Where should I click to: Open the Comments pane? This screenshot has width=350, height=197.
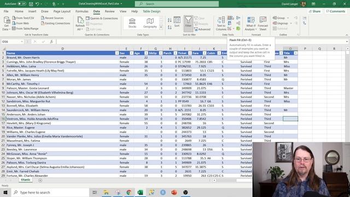[335, 11]
